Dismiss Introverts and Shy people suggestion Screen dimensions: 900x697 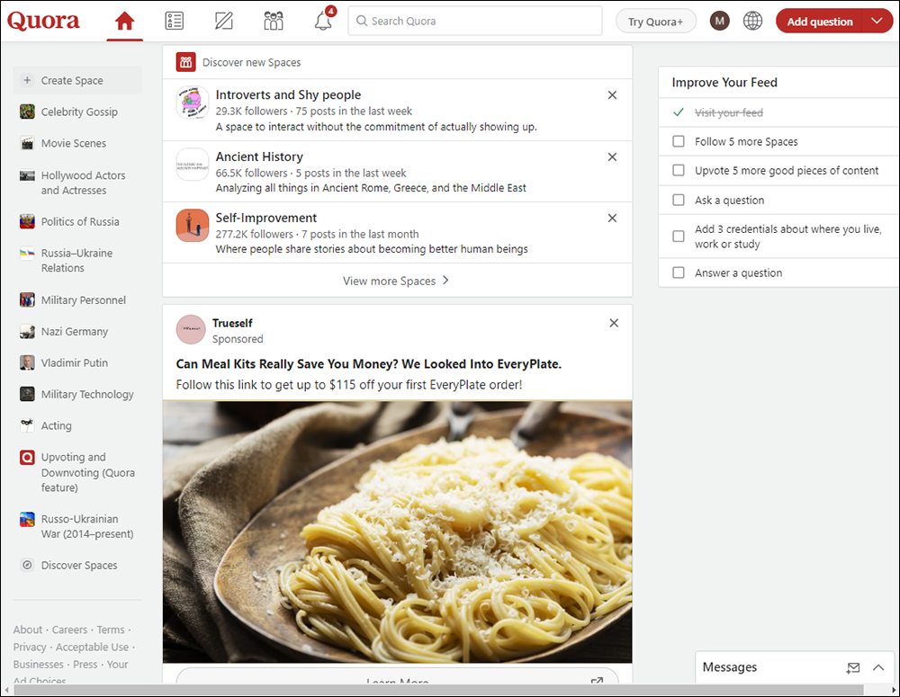click(612, 95)
